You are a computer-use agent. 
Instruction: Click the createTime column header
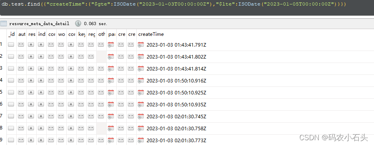coord(151,34)
